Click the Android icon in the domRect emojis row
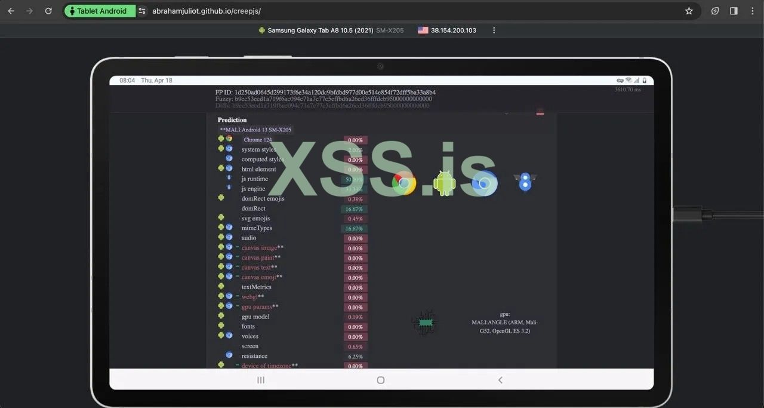764x408 pixels. click(221, 198)
